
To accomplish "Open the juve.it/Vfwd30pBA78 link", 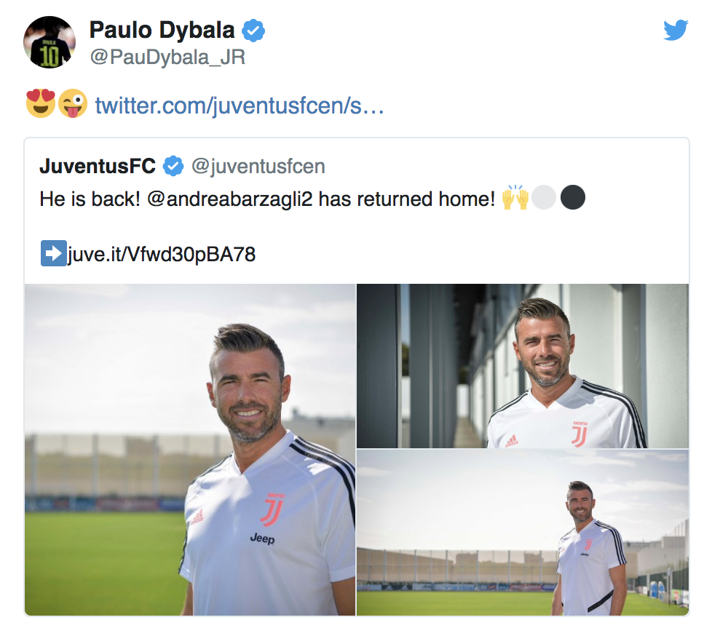I will click(162, 254).
